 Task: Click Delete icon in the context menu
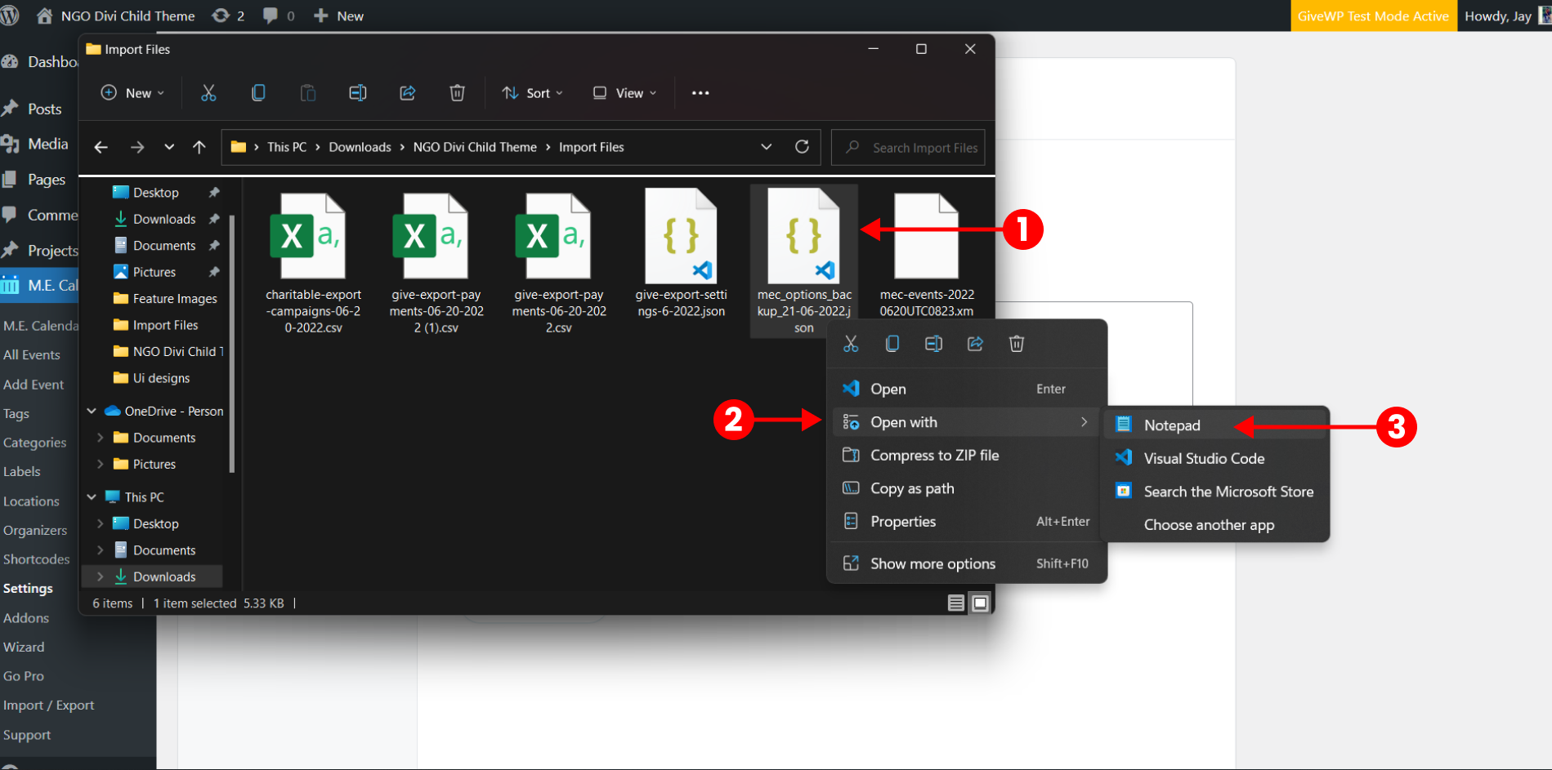click(x=1017, y=344)
